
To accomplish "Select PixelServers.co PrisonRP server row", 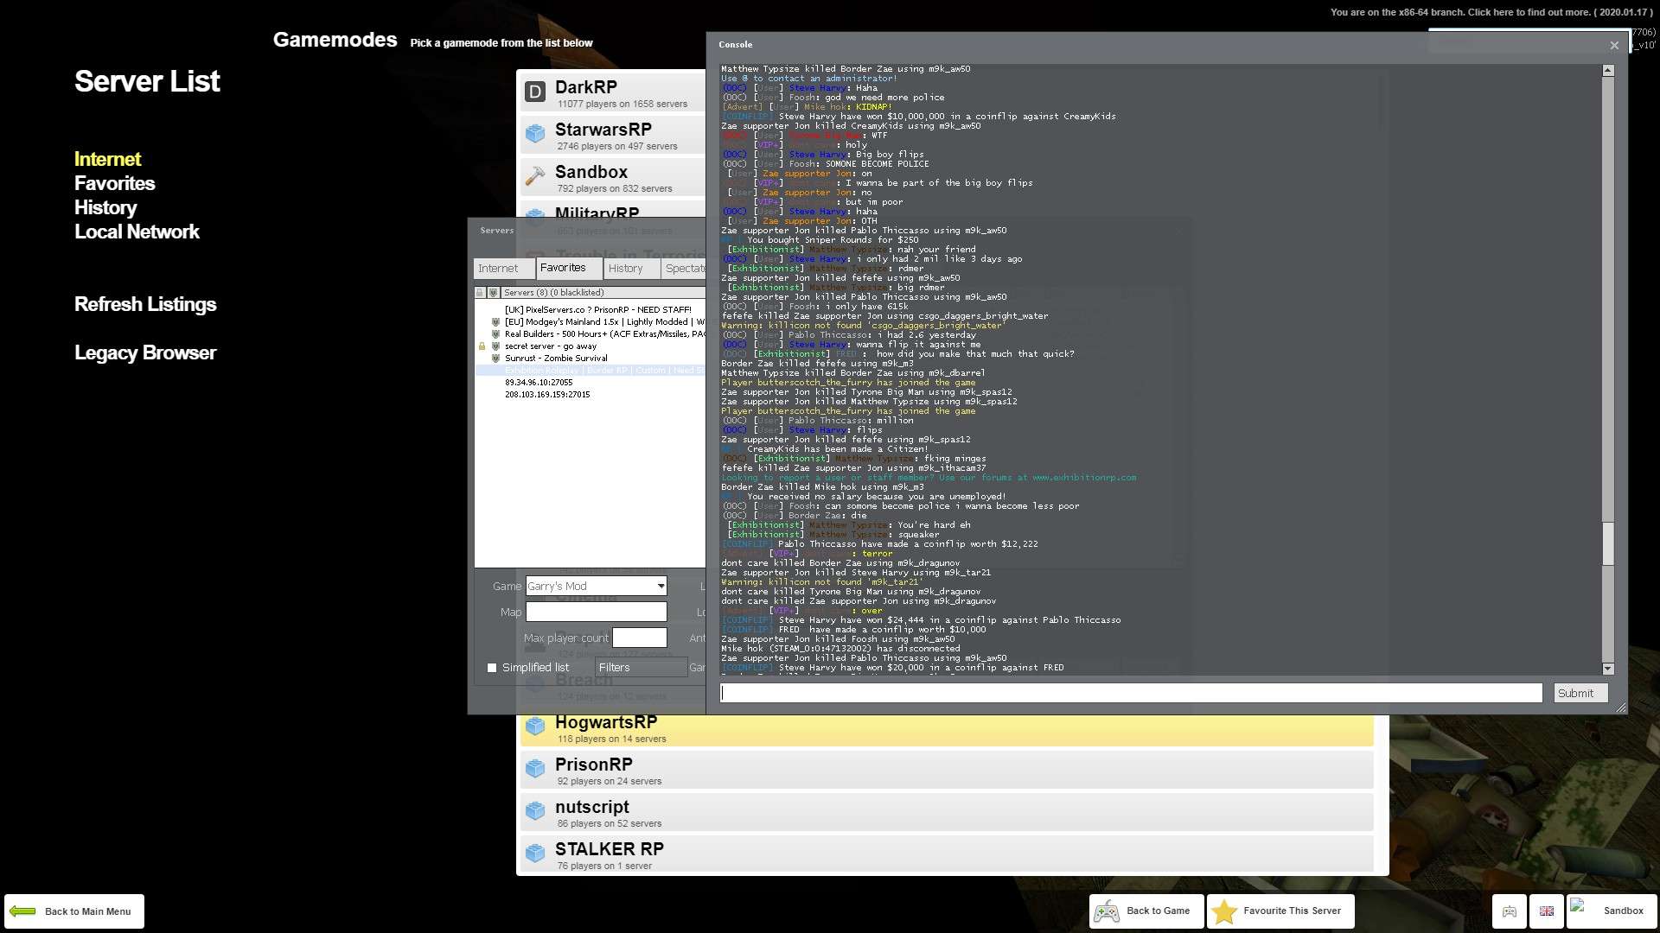I will point(591,310).
